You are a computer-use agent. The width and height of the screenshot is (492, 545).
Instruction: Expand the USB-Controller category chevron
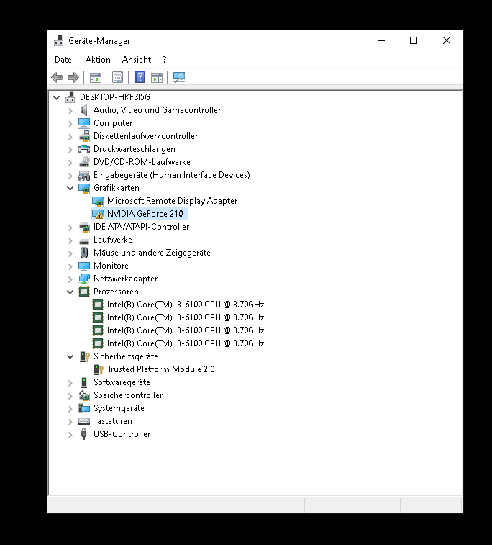tap(70, 435)
